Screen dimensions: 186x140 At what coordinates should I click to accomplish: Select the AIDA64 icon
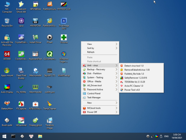(x=7, y=56)
